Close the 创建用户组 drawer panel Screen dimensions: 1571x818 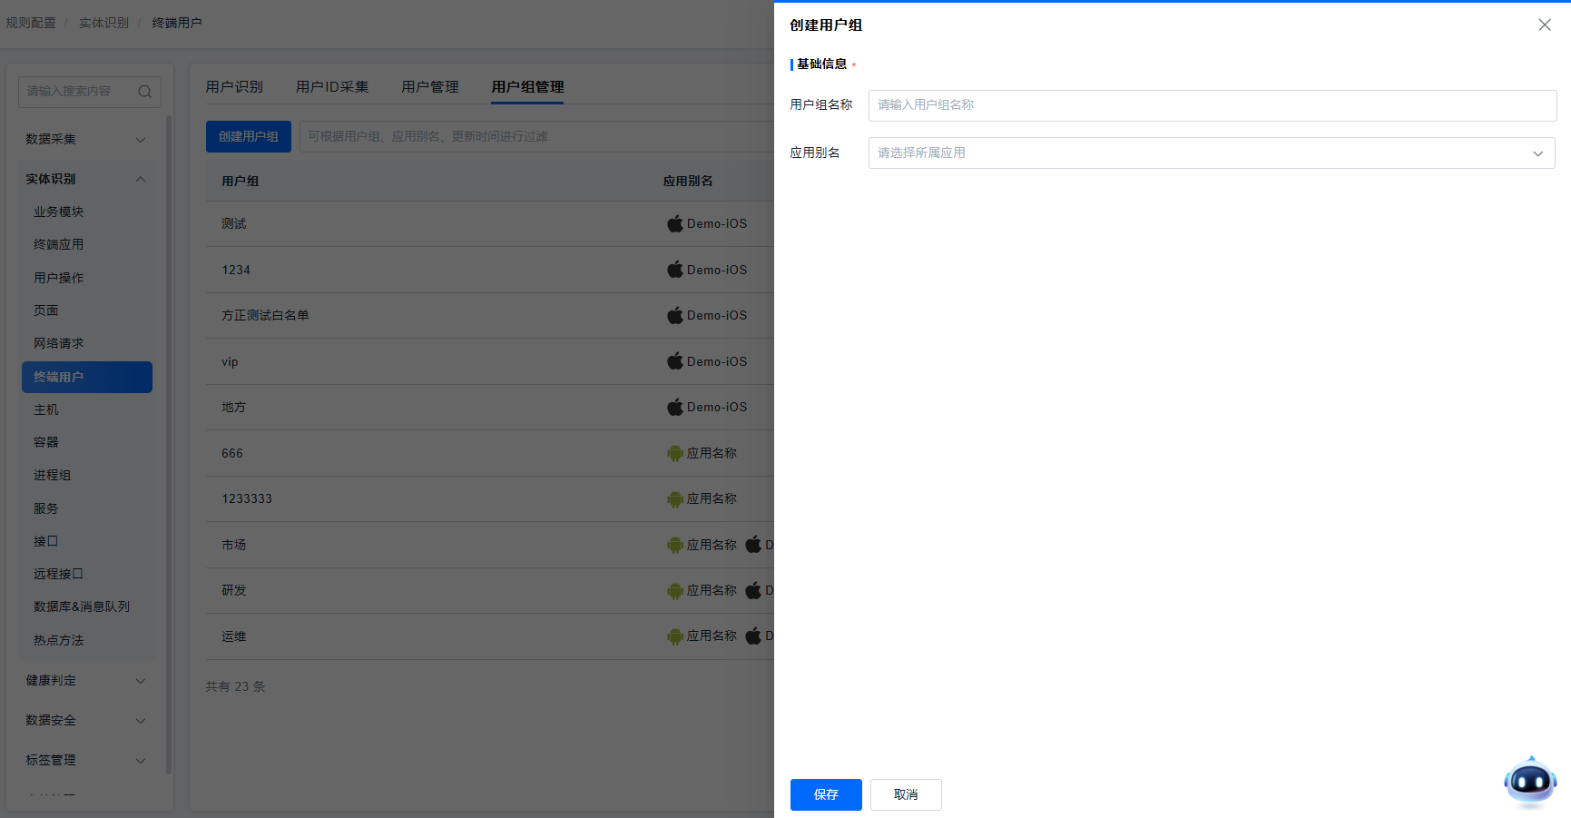coord(1544,25)
